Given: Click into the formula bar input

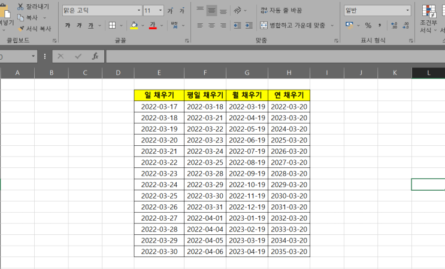Looking at the screenshot, I should (x=276, y=56).
